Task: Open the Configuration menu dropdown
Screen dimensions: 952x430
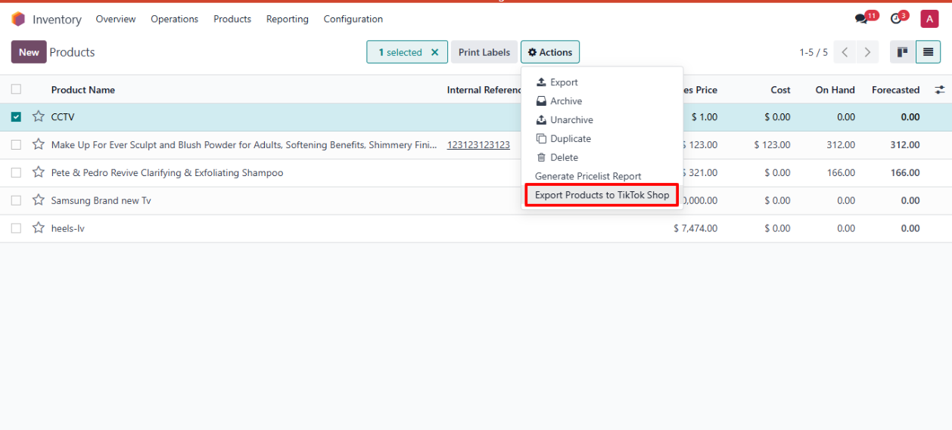Action: (353, 19)
